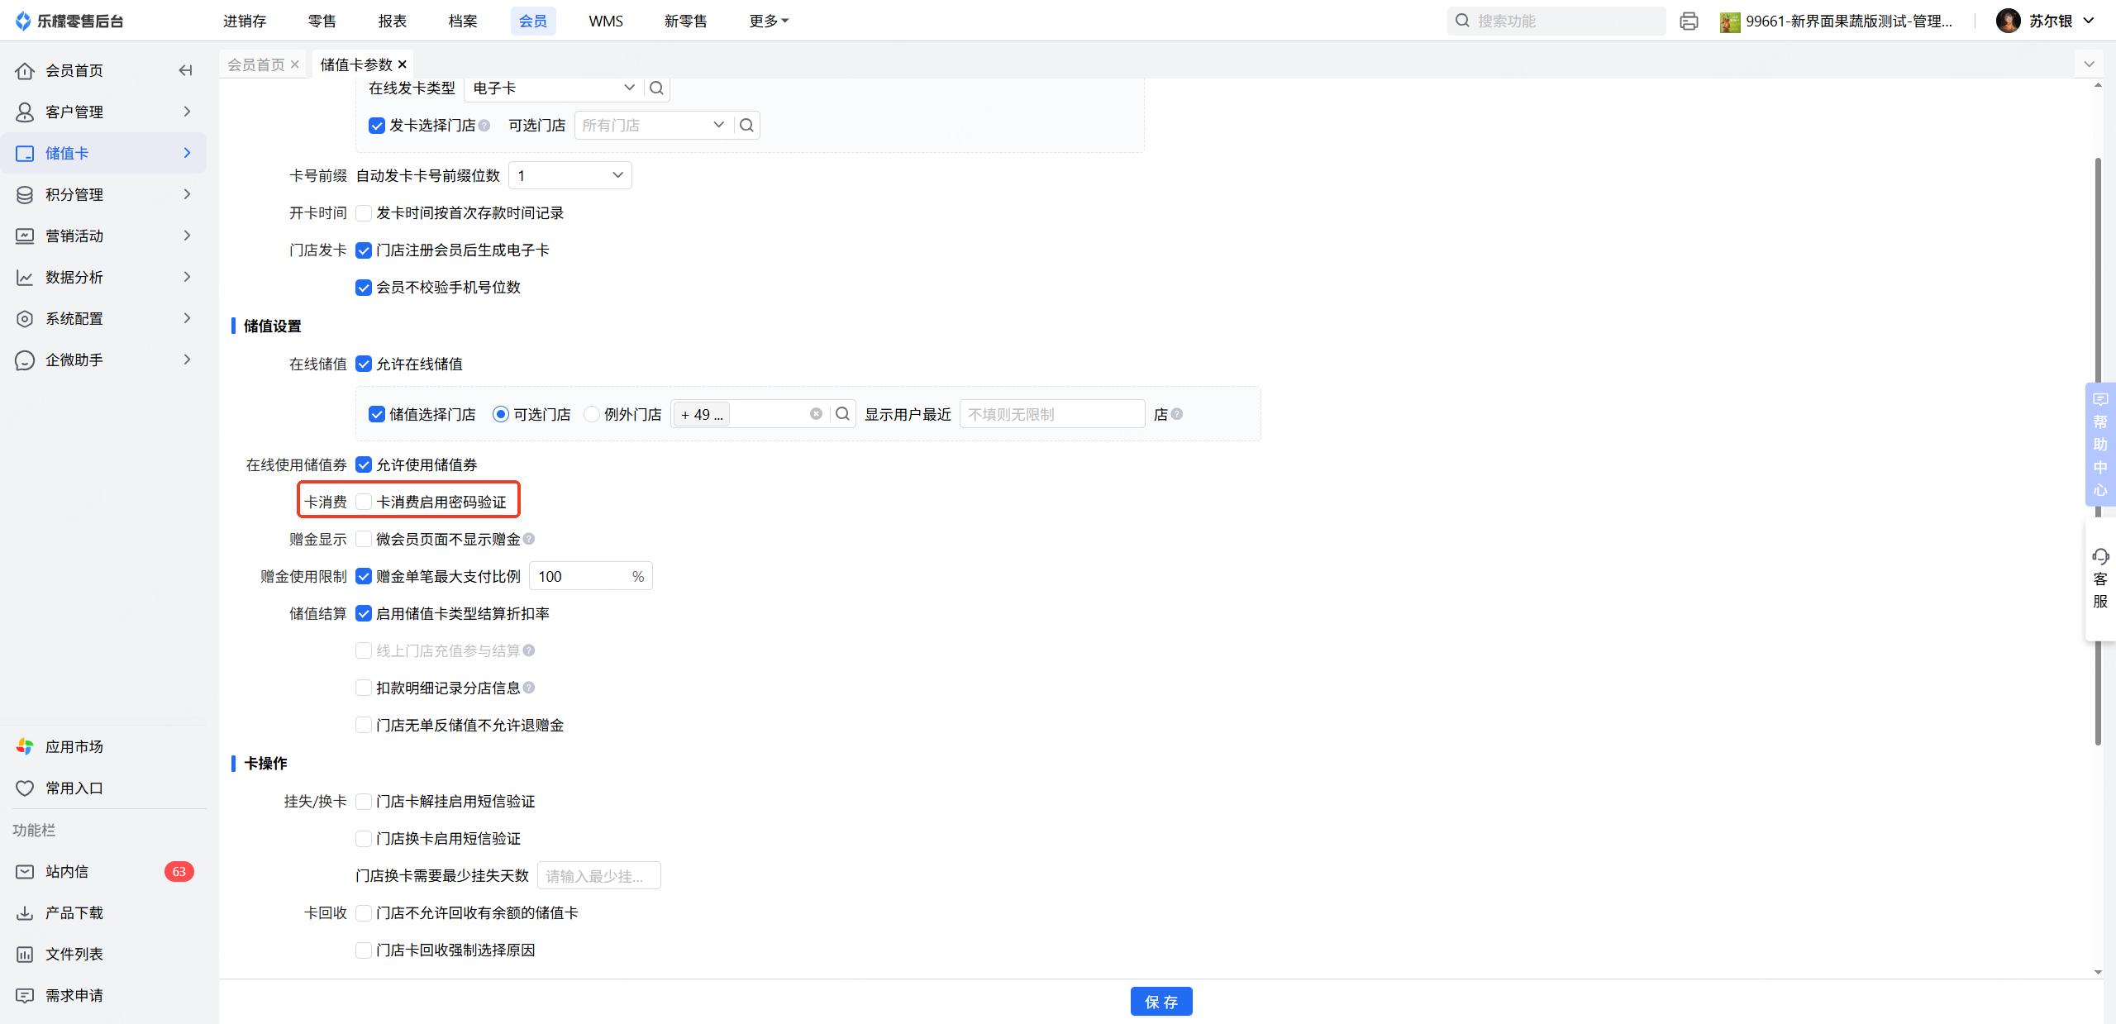Click the help icon next to 发卡选择门店
Image resolution: width=2116 pixels, height=1024 pixels.
(x=484, y=126)
